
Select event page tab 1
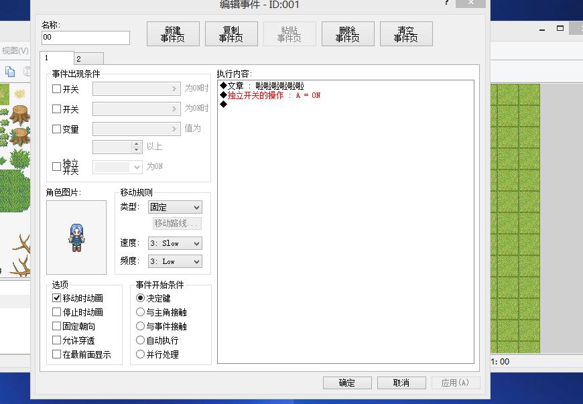56,58
